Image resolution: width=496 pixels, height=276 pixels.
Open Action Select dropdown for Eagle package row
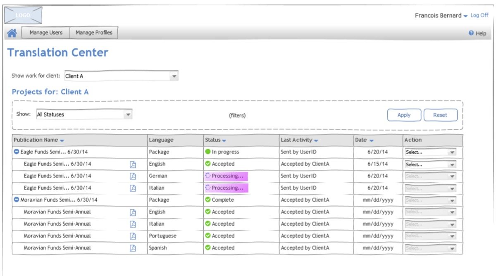coord(431,152)
